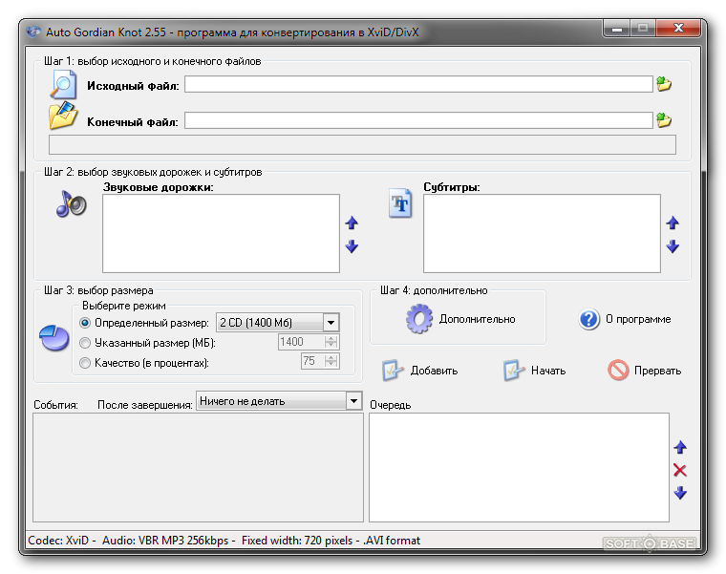The image size is (726, 574).
Task: Click the 'Codec: XviD' status bar text
Action: click(x=58, y=541)
